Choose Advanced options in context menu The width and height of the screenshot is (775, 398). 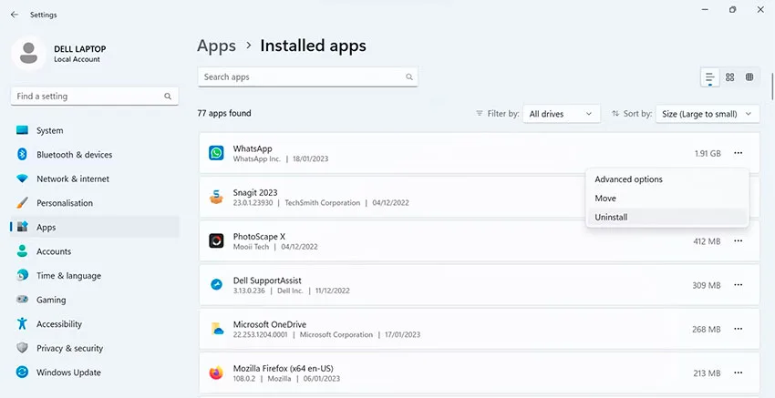pyautogui.click(x=666, y=179)
